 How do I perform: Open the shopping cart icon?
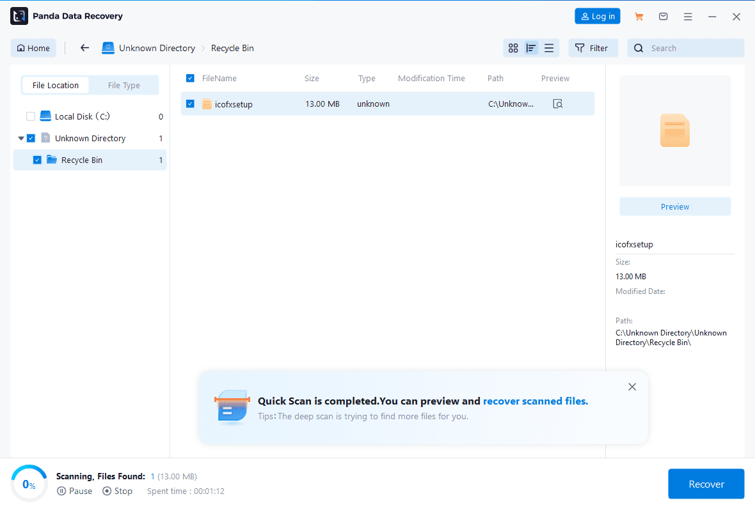pyautogui.click(x=639, y=17)
